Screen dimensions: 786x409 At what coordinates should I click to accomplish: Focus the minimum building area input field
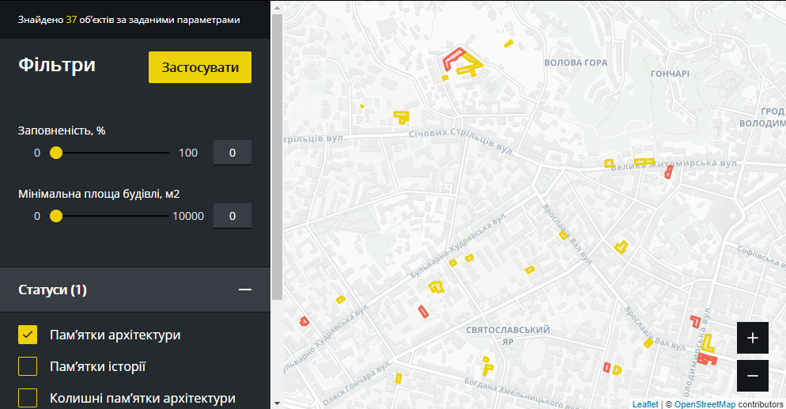click(x=232, y=216)
